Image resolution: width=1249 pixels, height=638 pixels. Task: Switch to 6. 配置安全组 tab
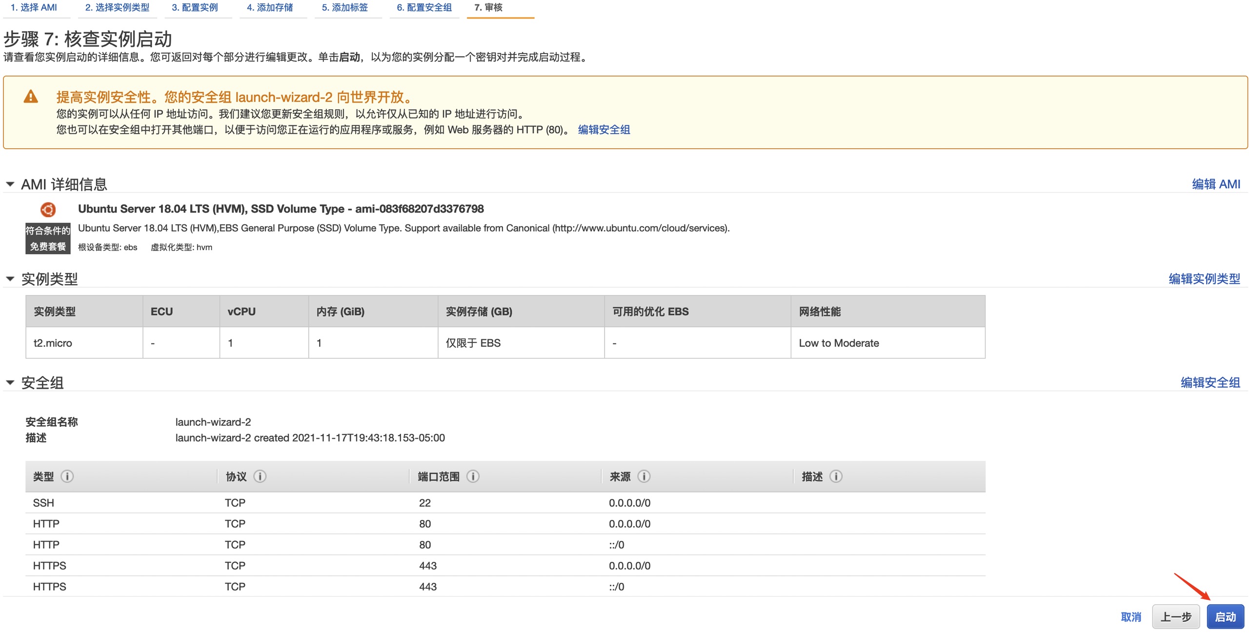[x=424, y=8]
